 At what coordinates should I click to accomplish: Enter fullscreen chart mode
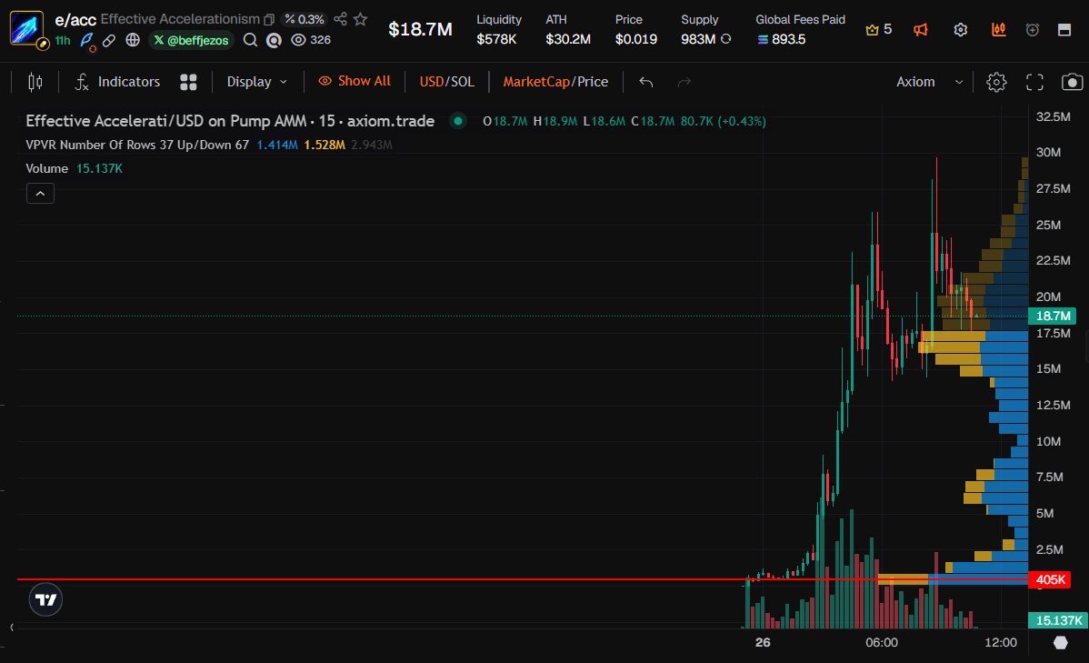(x=1034, y=82)
